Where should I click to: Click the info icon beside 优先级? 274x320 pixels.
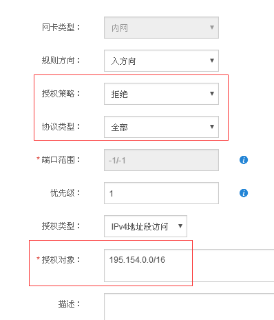[244, 193]
